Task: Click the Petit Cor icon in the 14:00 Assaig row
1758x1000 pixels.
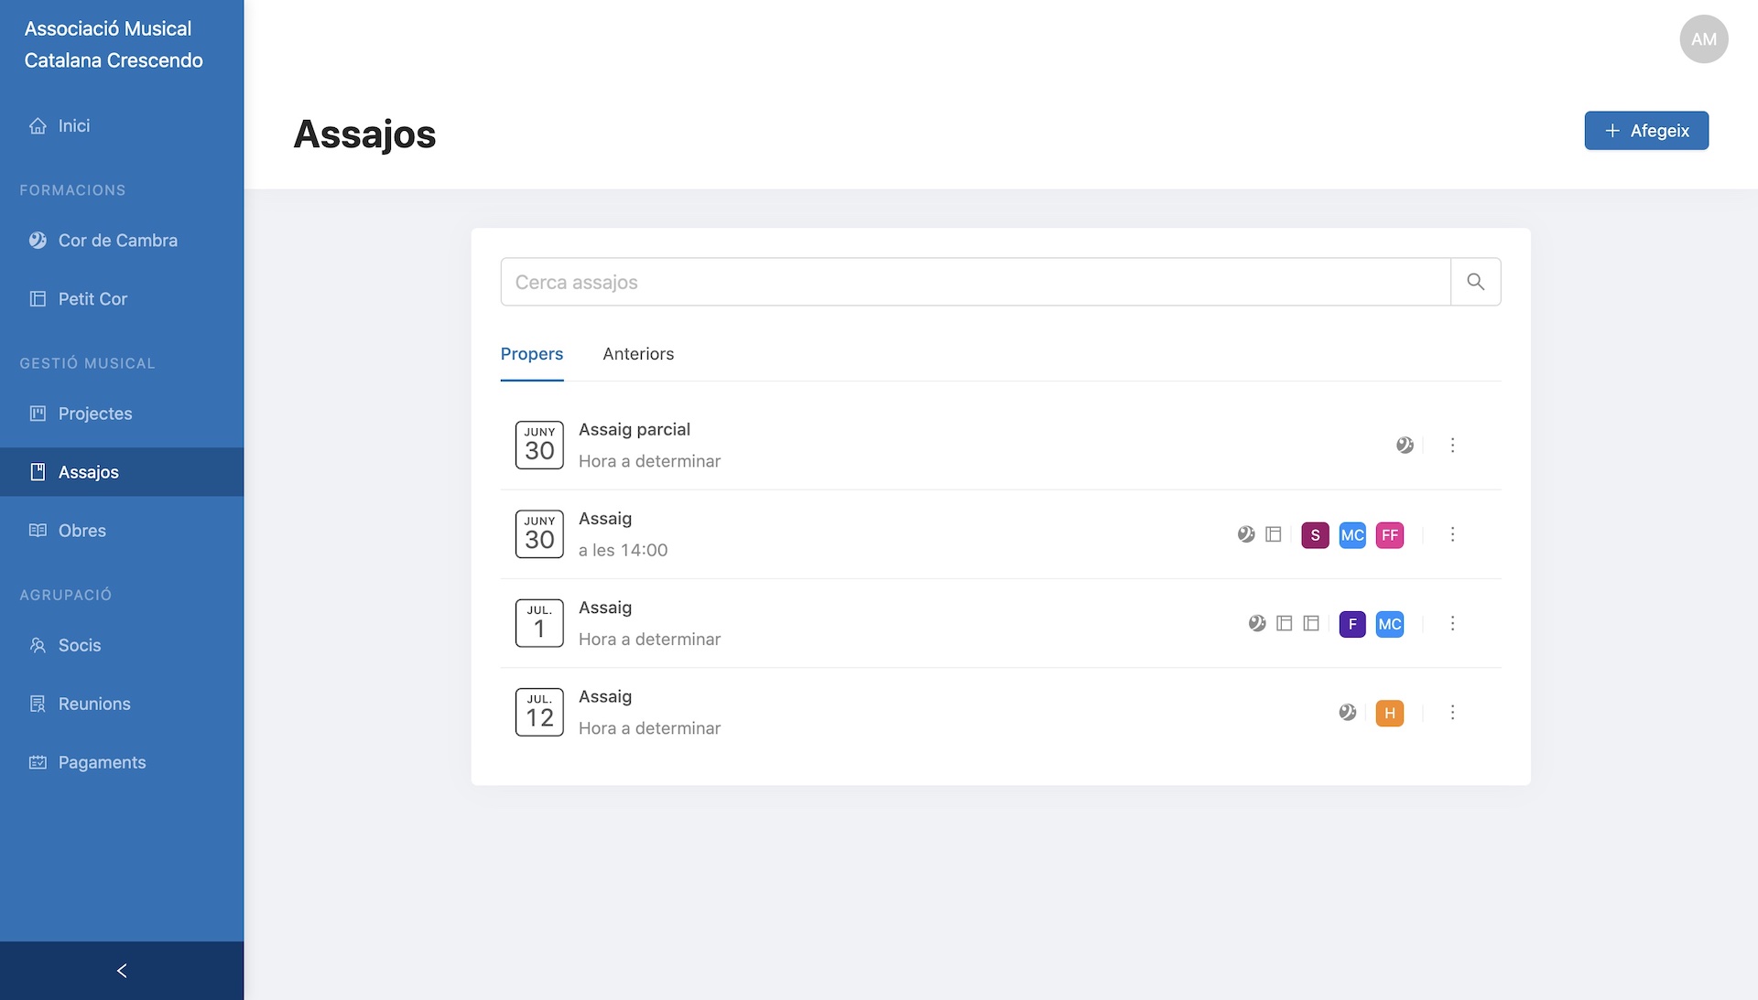Action: [x=1273, y=534]
